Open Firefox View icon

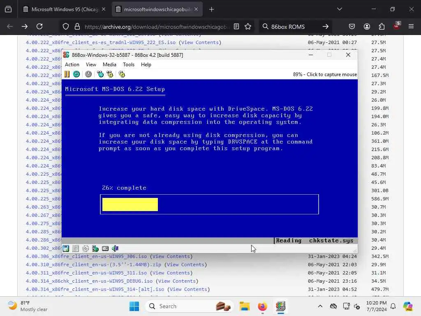tap(8, 9)
